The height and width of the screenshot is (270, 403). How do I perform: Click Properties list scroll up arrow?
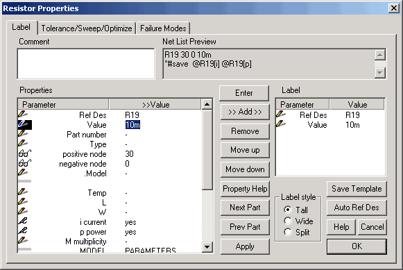(x=207, y=104)
